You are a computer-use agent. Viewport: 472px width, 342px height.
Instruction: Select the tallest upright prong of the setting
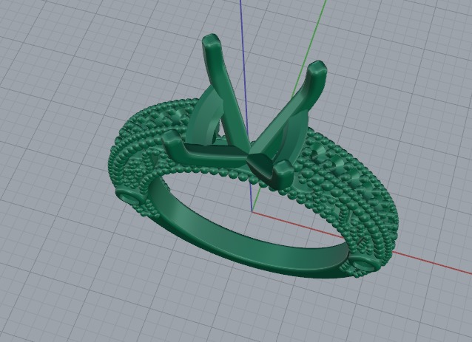pos(224,90)
